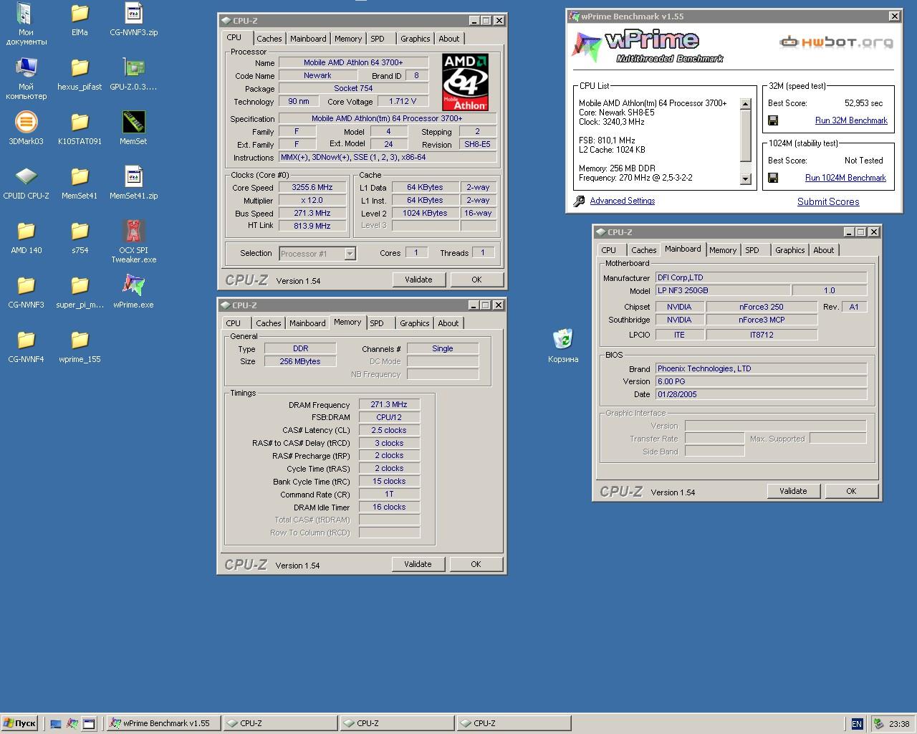The height and width of the screenshot is (734, 917).
Task: Launch wPrime.exe desktop icon
Action: click(133, 292)
